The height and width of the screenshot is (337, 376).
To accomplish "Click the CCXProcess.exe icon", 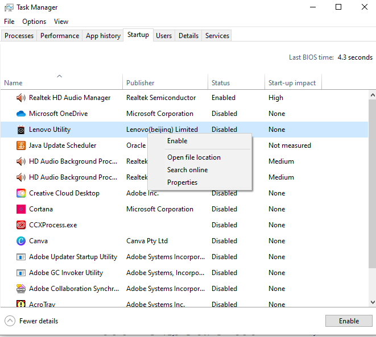I will pos(21,225).
